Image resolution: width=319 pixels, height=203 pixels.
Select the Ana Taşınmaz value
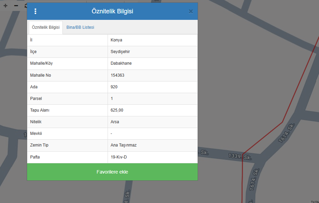coord(123,145)
